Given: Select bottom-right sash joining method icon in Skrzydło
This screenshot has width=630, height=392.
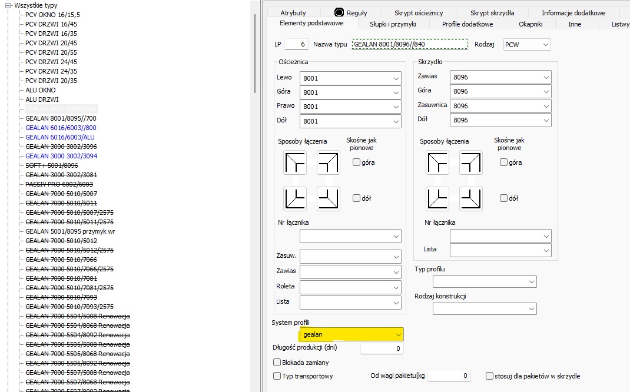Looking at the screenshot, I should click(x=470, y=199).
